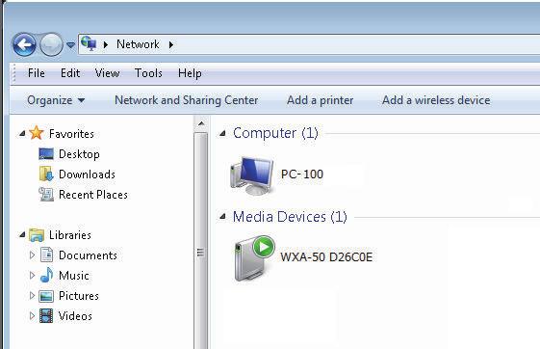Click the navigation pane scroll-up arrow
The height and width of the screenshot is (349, 540).
(201, 123)
